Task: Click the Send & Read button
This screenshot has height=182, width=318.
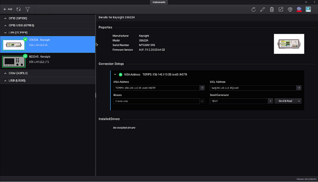Action: pos(285,101)
